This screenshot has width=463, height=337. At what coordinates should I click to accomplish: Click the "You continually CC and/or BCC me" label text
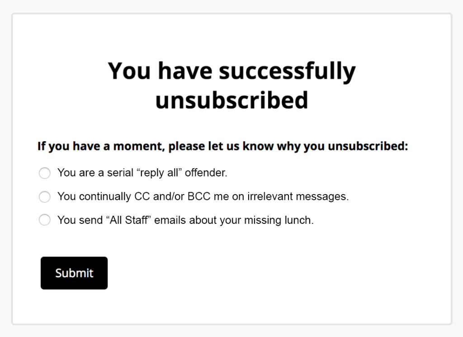point(203,196)
